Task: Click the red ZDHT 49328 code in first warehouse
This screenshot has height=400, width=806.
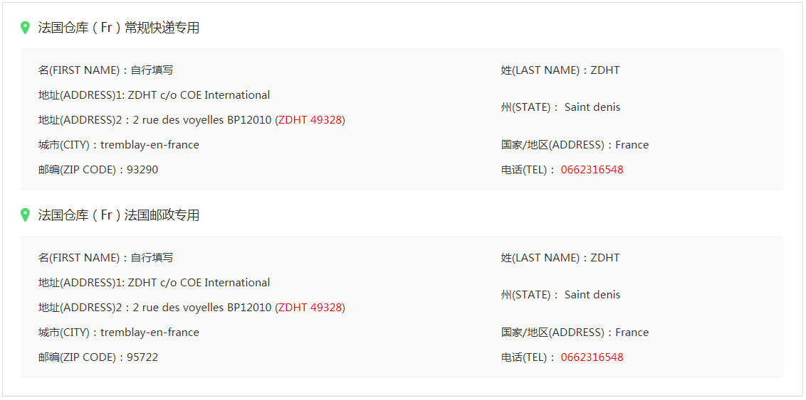Action: point(310,120)
